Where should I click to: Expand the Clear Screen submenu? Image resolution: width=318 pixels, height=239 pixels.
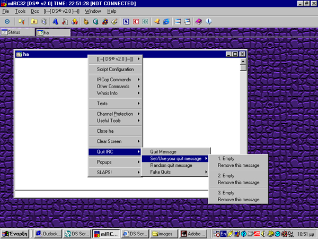(x=115, y=141)
